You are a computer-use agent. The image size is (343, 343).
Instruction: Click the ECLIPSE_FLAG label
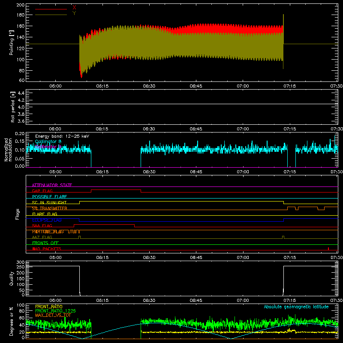coord(47,220)
